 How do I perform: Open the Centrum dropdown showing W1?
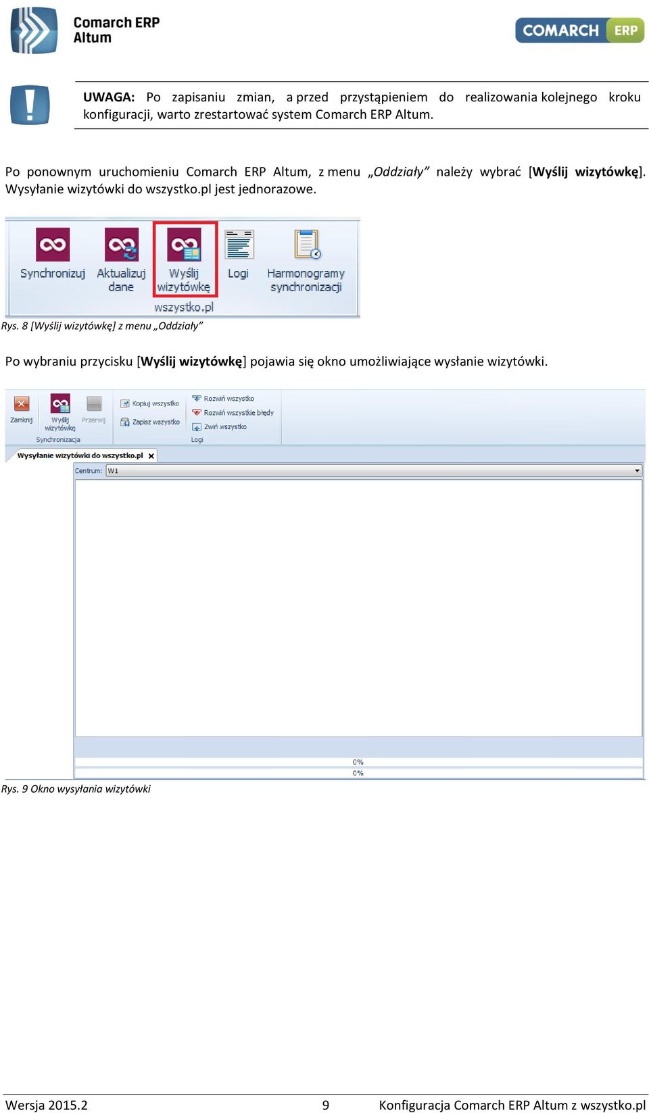[x=374, y=471]
